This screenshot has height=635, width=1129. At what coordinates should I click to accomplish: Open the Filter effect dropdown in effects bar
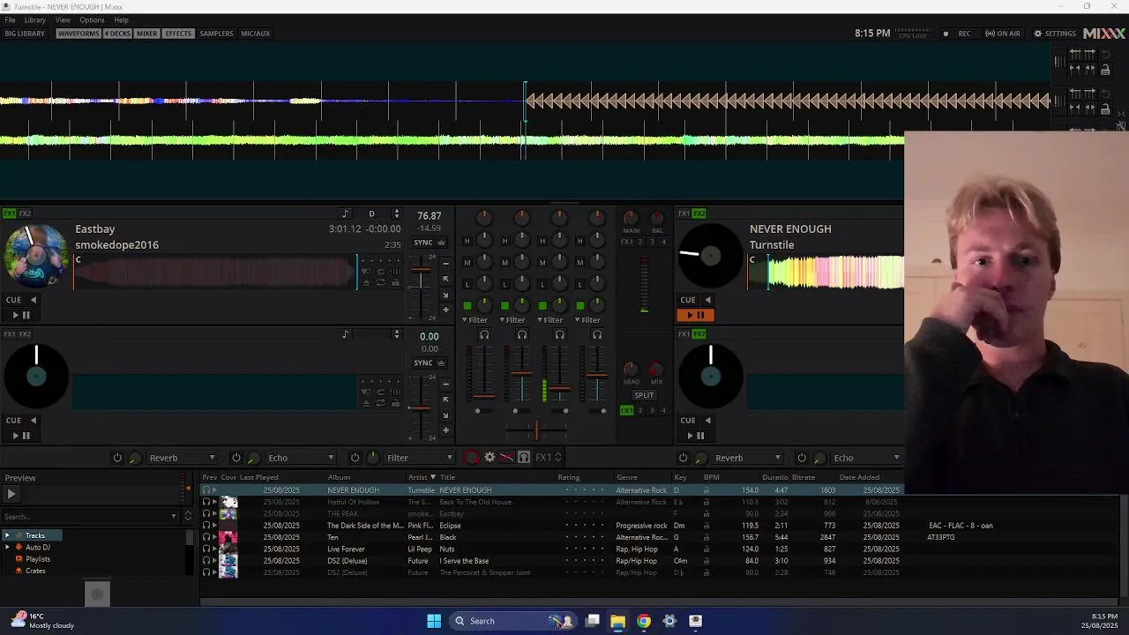pos(420,458)
